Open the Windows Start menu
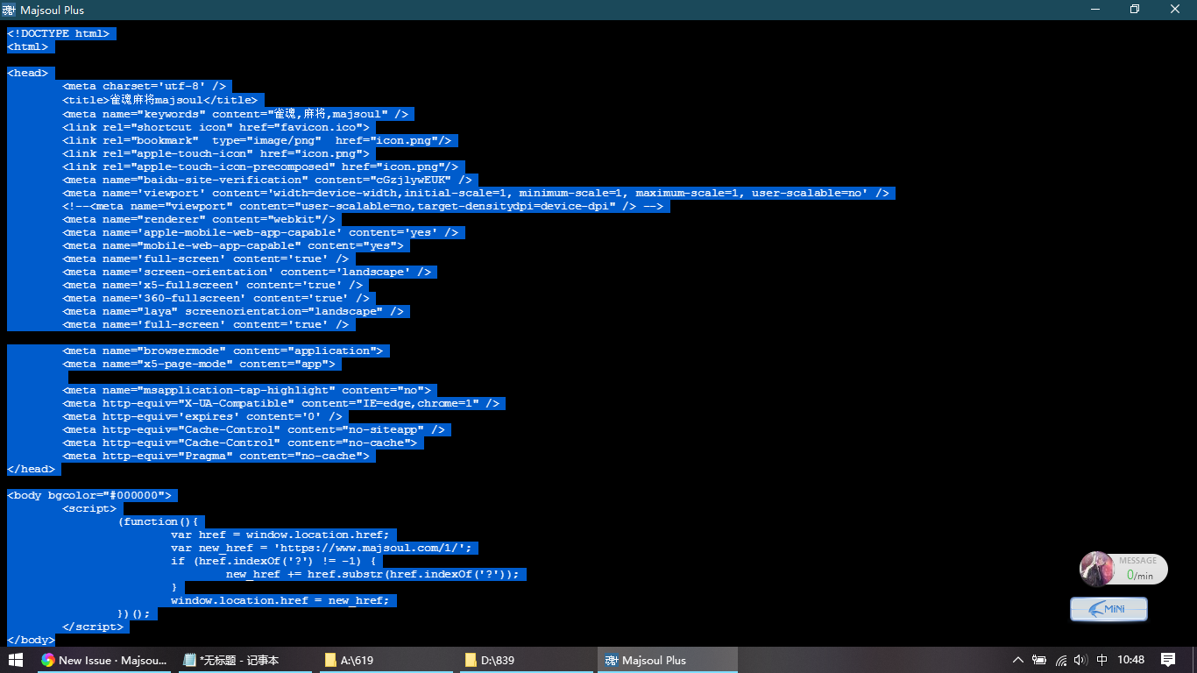This screenshot has width=1197, height=673. tap(16, 660)
